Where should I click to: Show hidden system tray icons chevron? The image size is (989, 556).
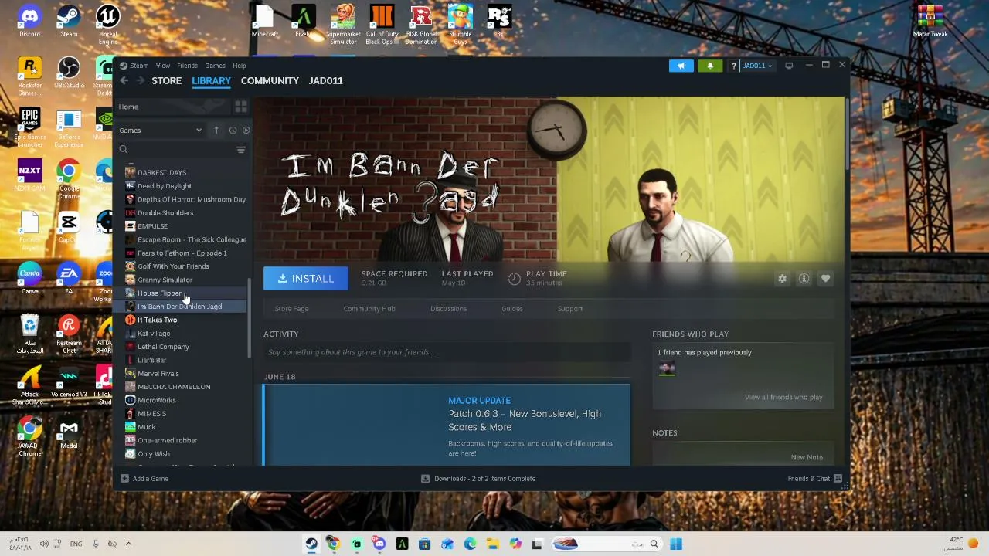128,544
